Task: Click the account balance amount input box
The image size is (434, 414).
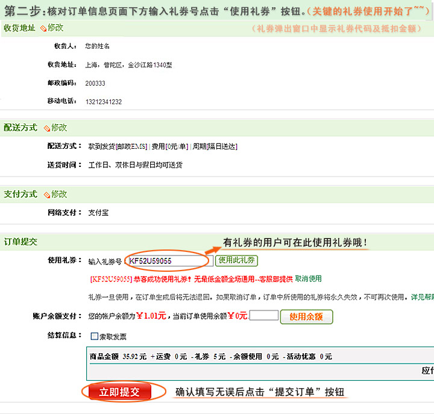Action: point(263,315)
